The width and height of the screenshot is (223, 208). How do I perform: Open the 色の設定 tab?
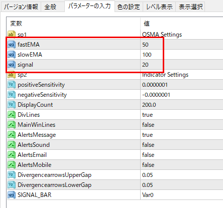click(129, 7)
